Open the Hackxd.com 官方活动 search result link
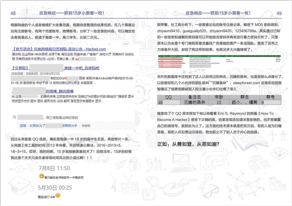The image size is (292, 206). pyautogui.click(x=59, y=49)
